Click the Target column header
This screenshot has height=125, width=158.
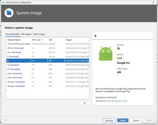pos(69,40)
